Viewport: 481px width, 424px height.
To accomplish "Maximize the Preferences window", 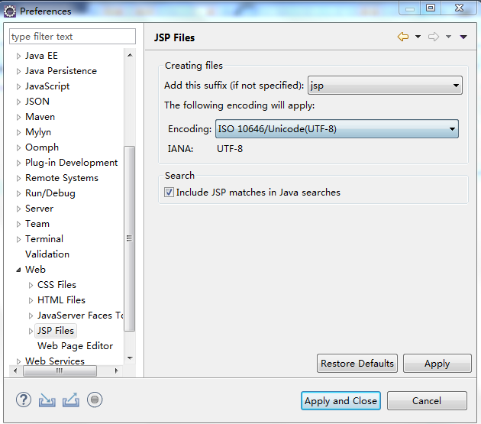I will click(x=431, y=8).
